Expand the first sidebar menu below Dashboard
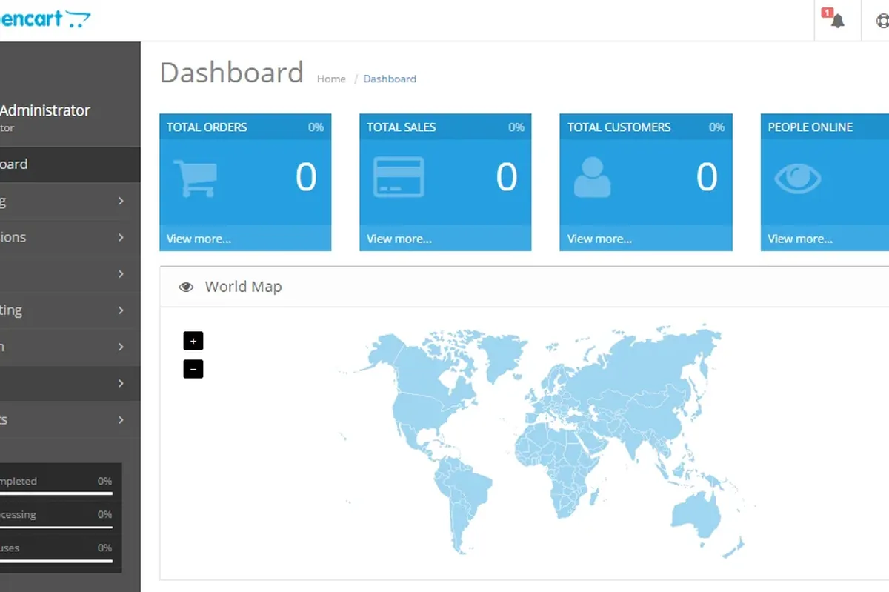 (70, 201)
